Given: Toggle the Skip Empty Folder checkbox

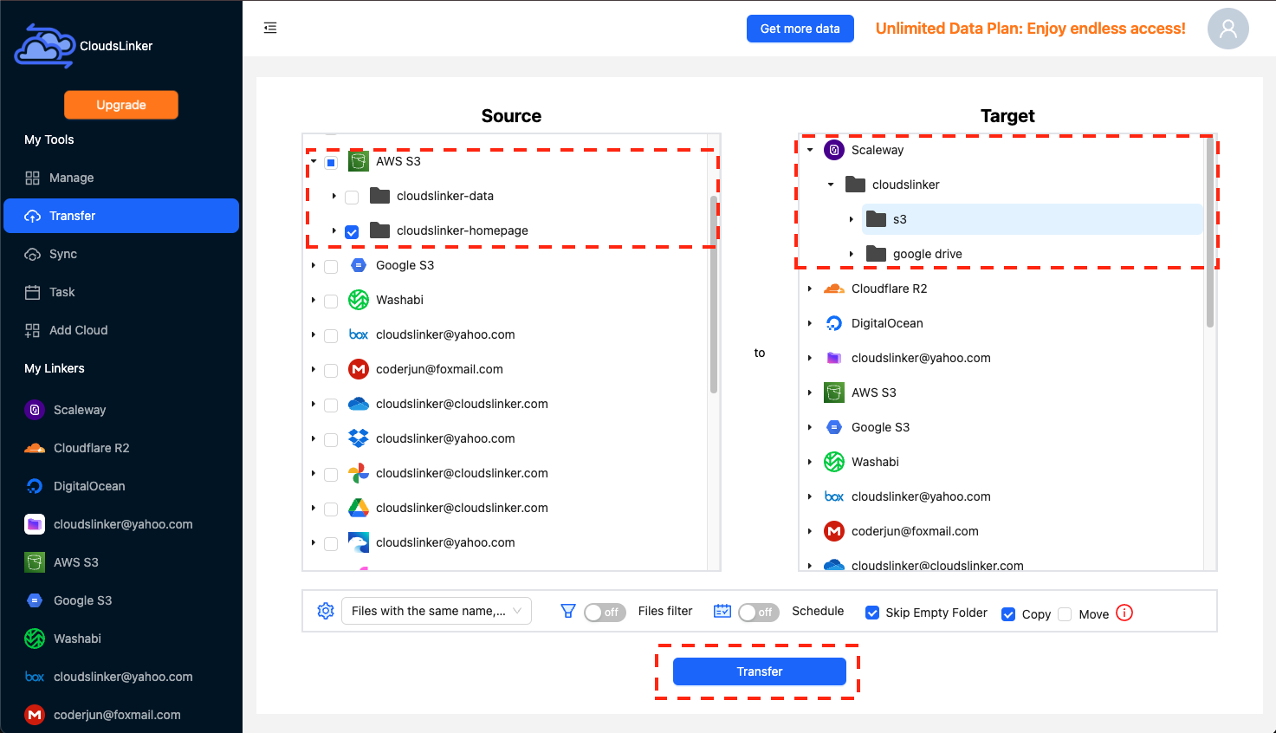Looking at the screenshot, I should [872, 613].
